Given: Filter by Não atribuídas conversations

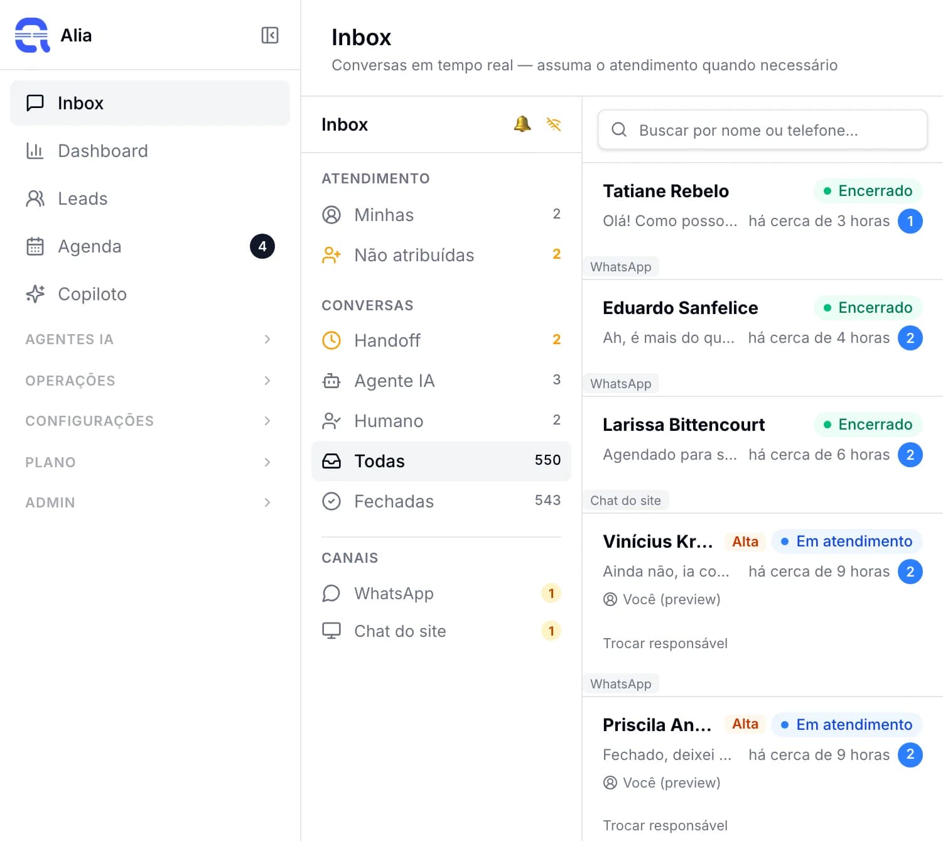Looking at the screenshot, I should [441, 255].
